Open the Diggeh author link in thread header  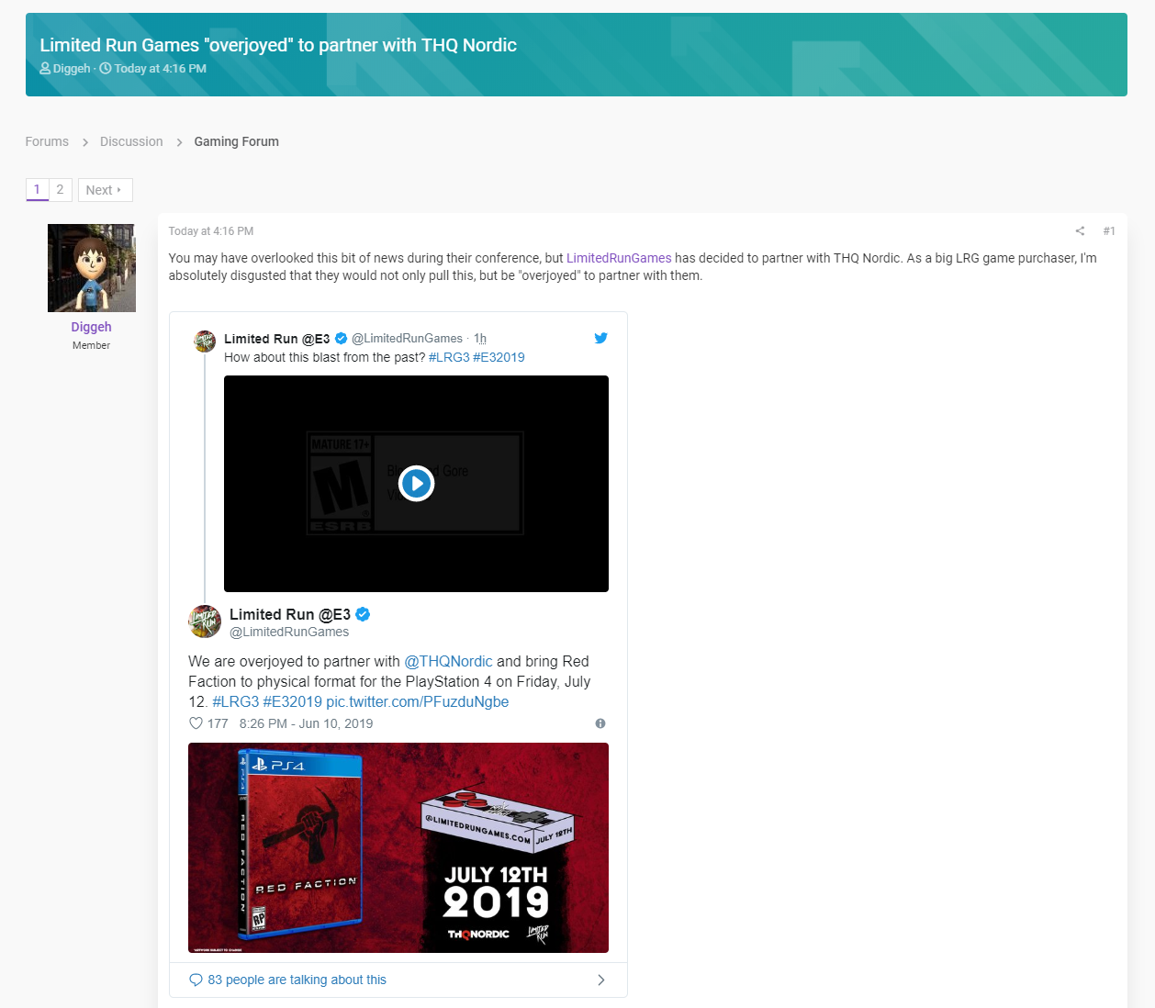click(72, 69)
